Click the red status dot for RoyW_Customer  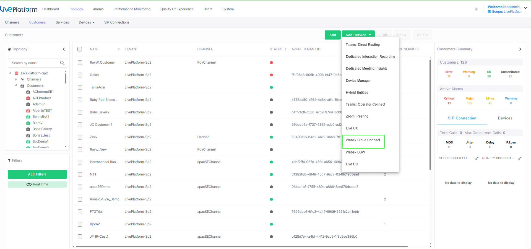[x=271, y=63]
